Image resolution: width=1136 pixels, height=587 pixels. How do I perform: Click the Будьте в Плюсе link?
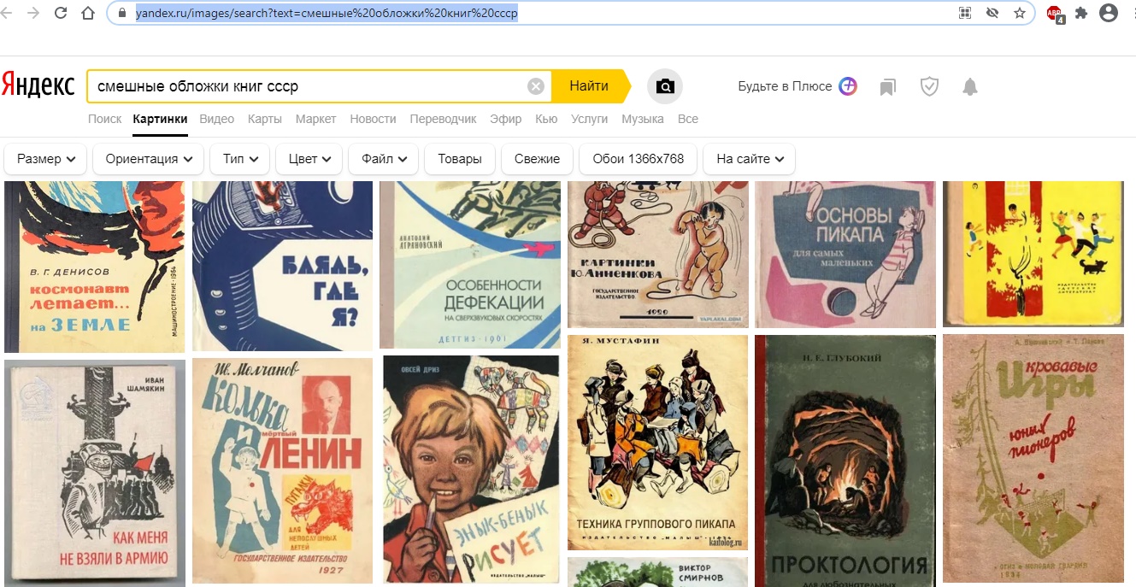pos(785,86)
